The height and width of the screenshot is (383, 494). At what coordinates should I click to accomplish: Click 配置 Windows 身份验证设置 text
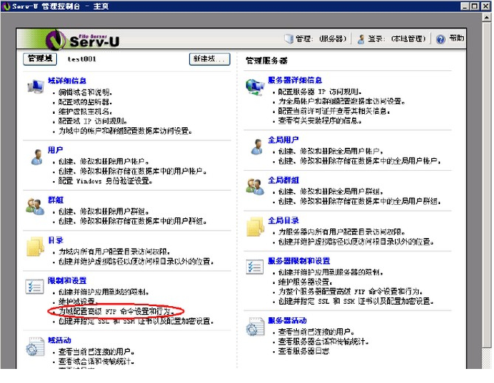pos(106,180)
